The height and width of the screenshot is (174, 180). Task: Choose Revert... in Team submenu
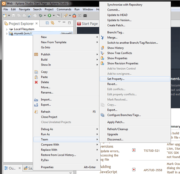[x=135, y=84]
